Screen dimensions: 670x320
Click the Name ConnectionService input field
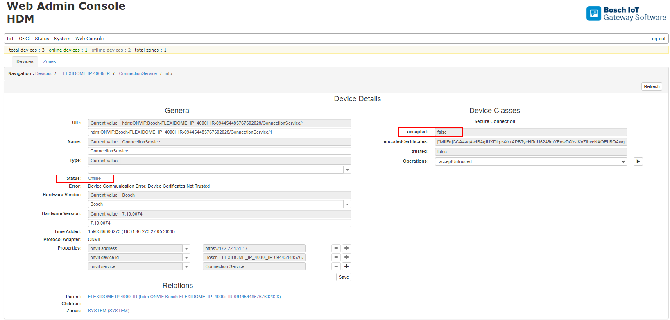pos(219,151)
